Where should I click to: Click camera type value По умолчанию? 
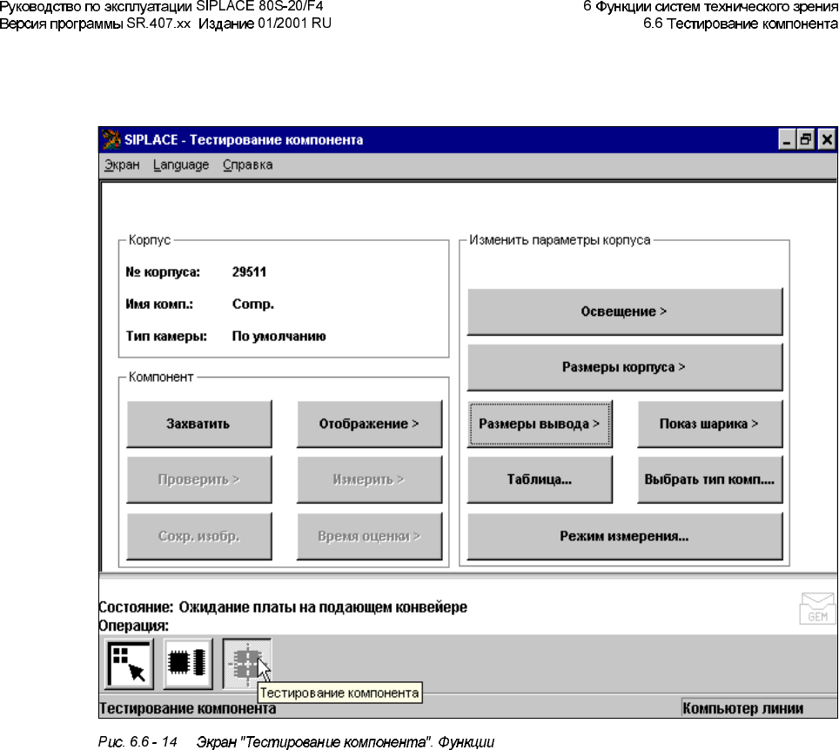click(279, 336)
